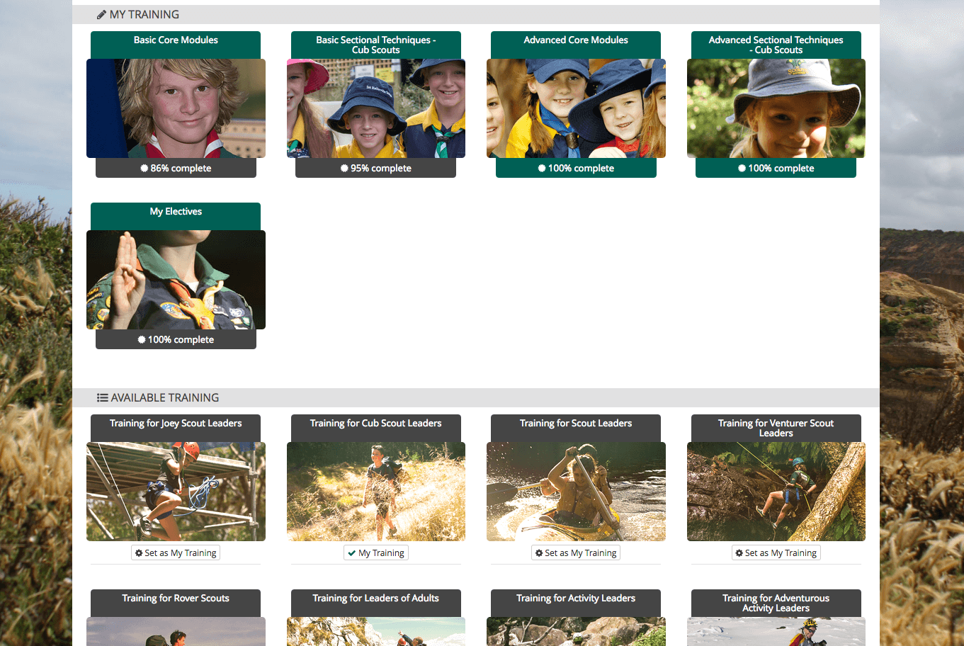Click the My Electives salute photo
The height and width of the screenshot is (646, 964).
click(176, 280)
